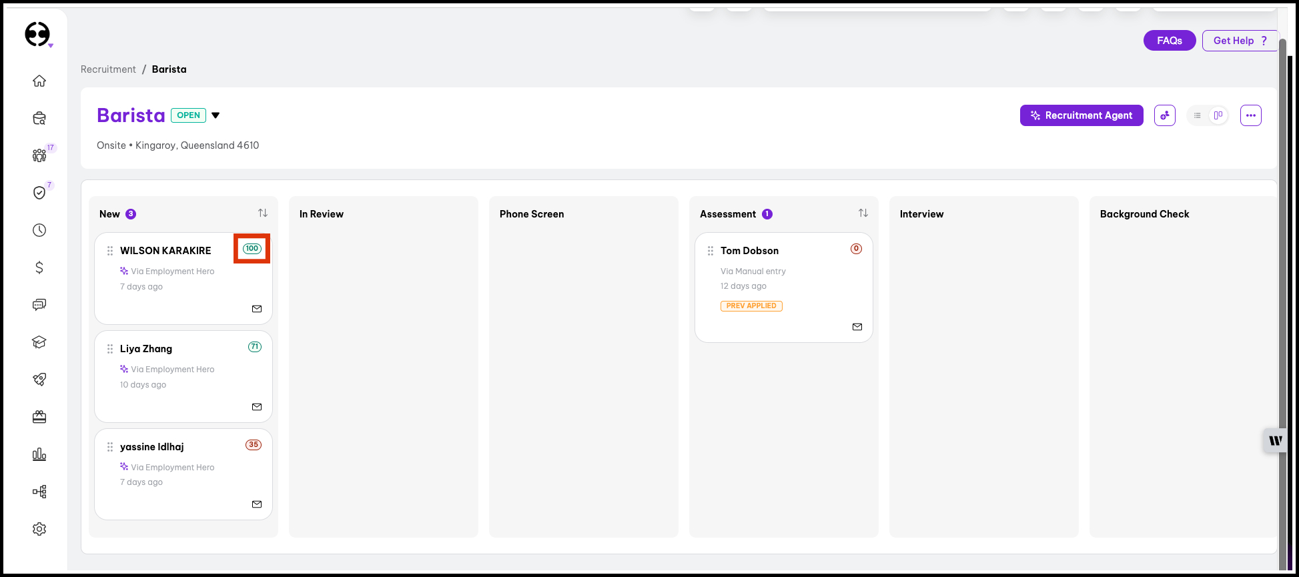This screenshot has width=1299, height=577.
Task: Launch the Recruitment Agent
Action: pyautogui.click(x=1081, y=115)
